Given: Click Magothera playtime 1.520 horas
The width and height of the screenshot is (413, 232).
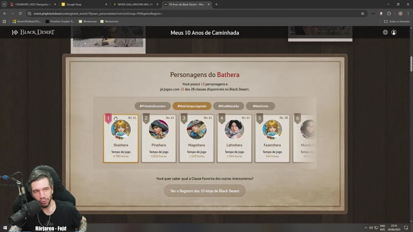Looking at the screenshot, I should (196, 156).
